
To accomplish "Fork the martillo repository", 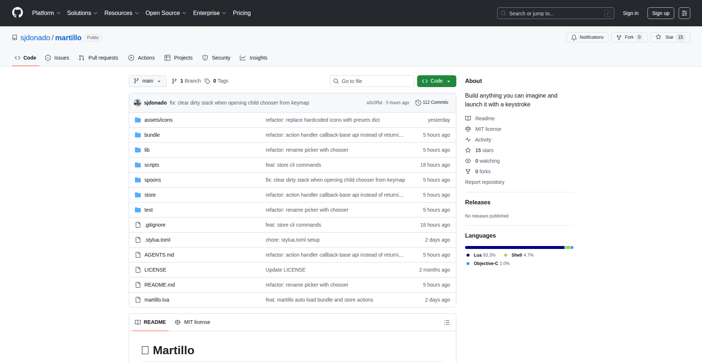I will point(629,37).
